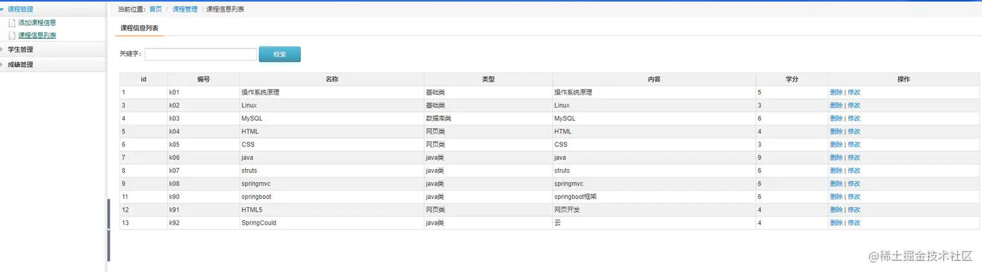Click the id column header
Viewport: 982px width, 272px height.
[144, 79]
